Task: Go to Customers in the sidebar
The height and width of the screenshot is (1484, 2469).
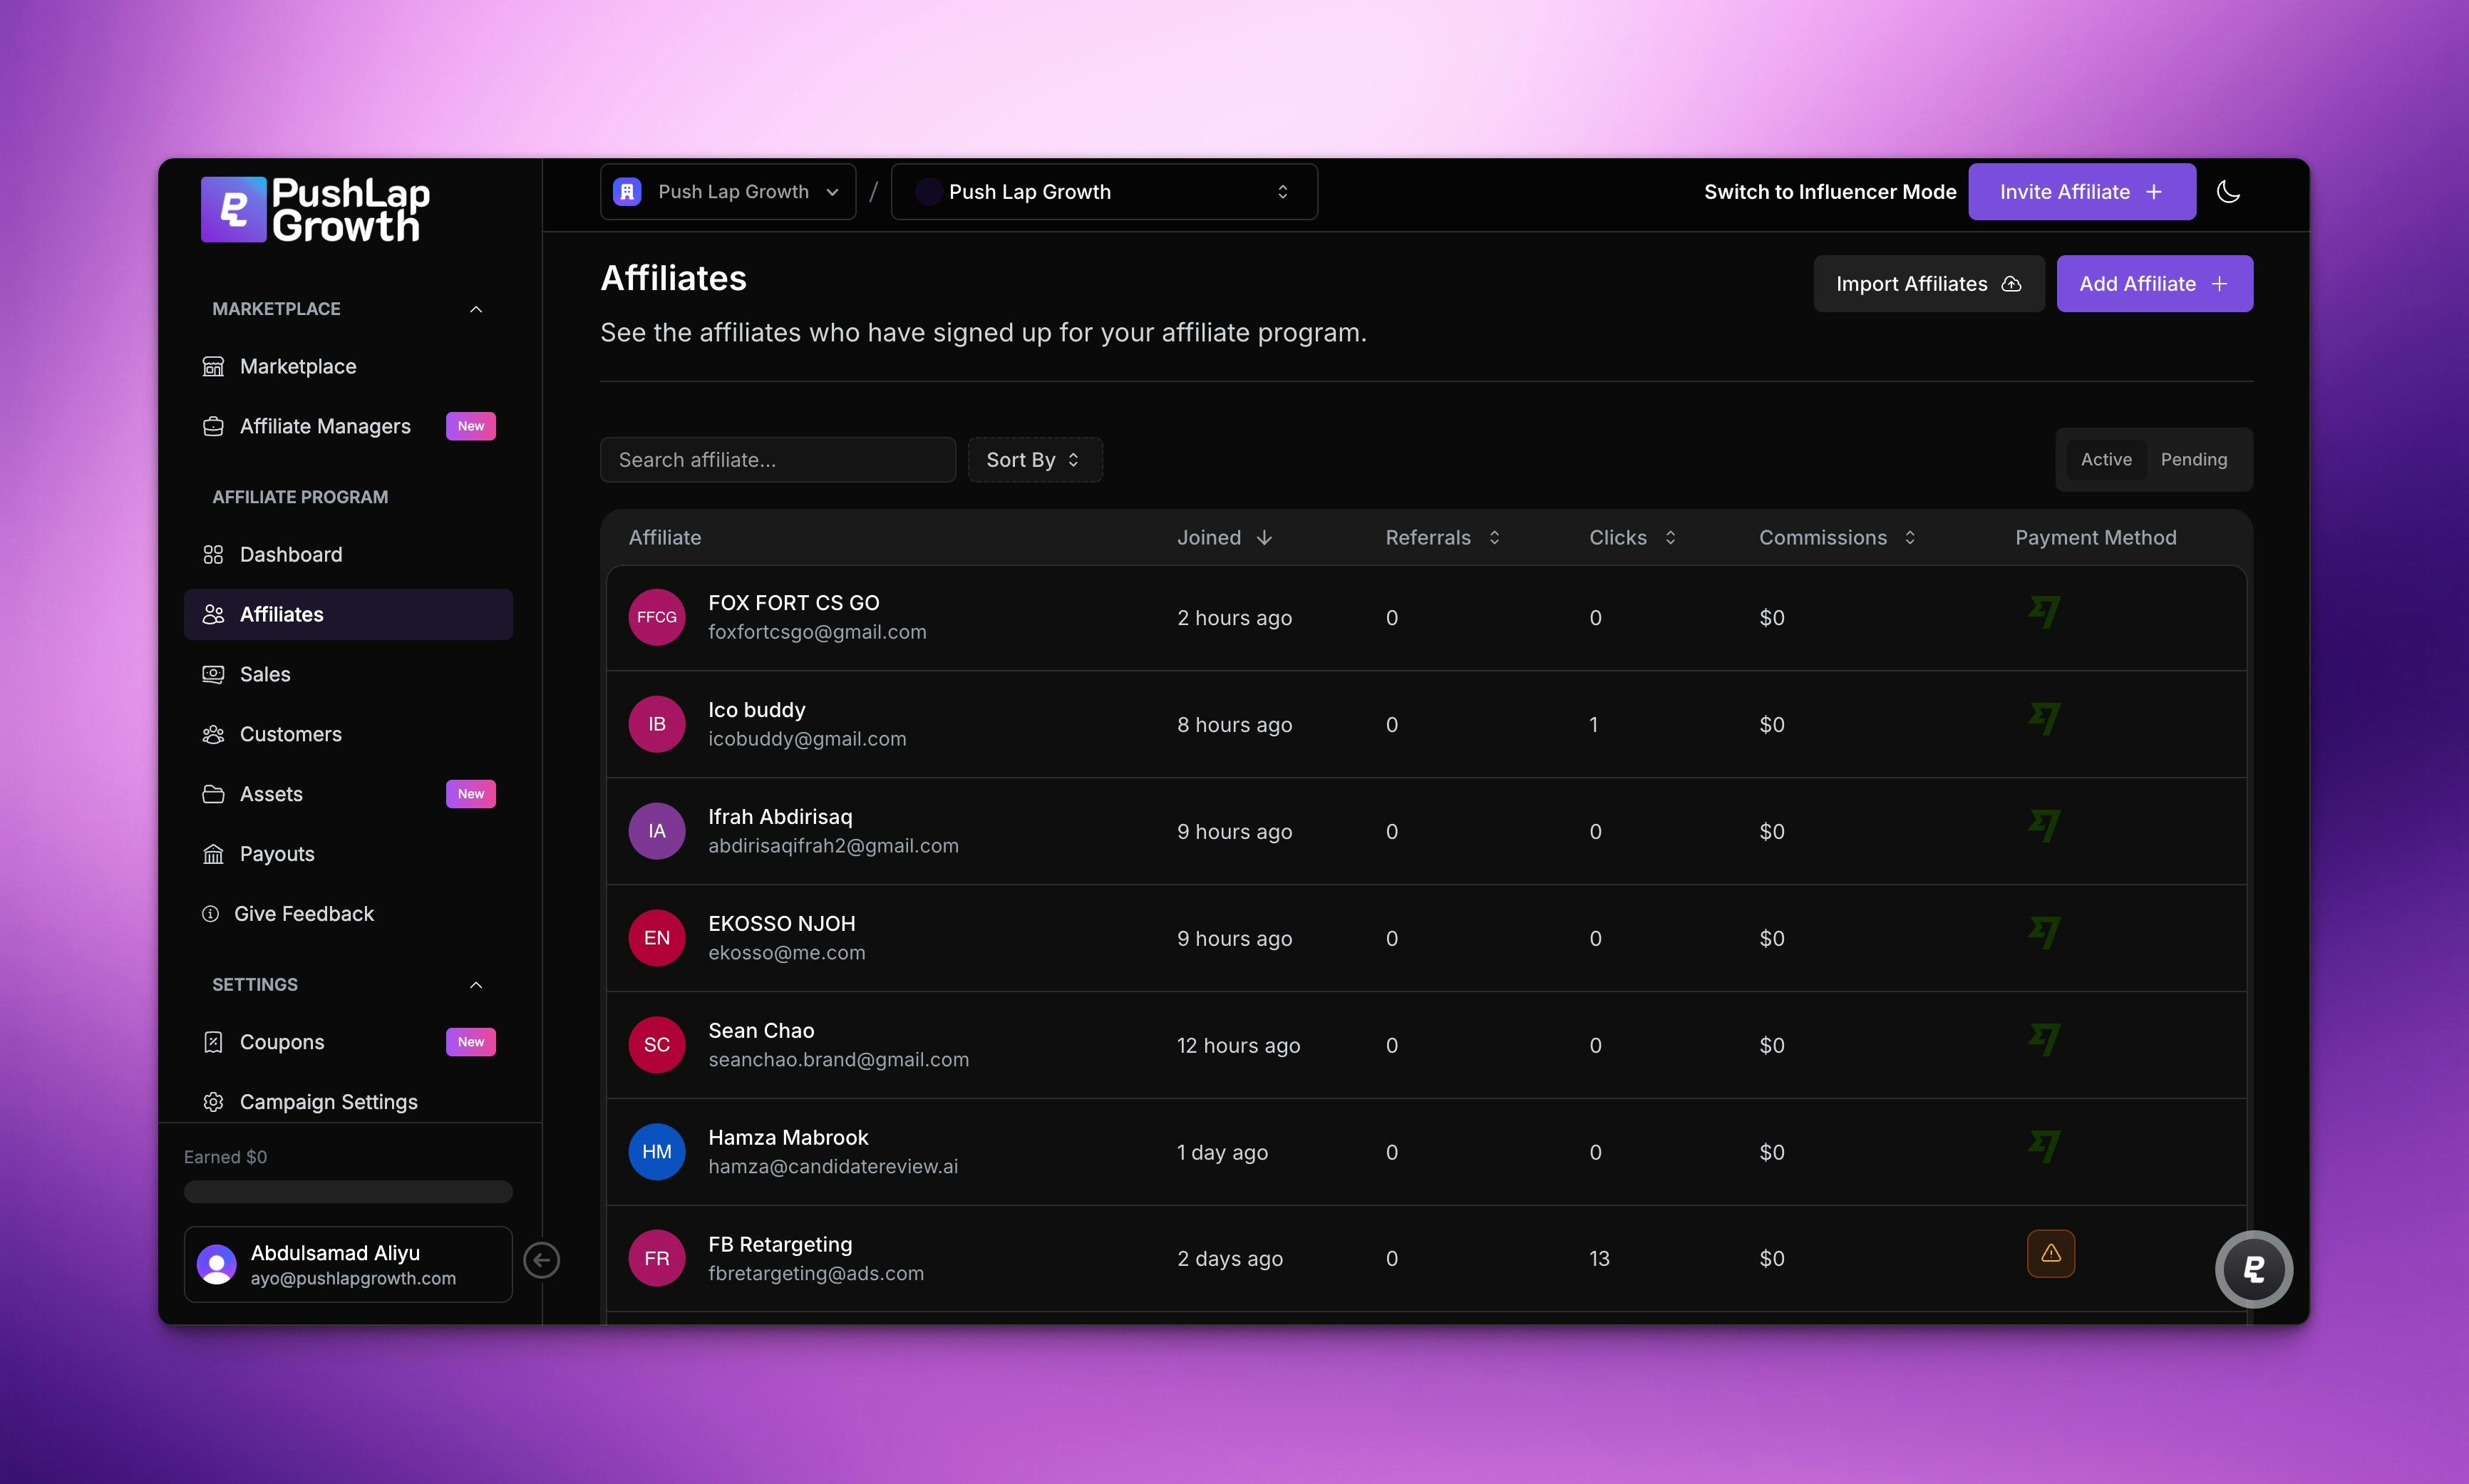Action: 290,735
